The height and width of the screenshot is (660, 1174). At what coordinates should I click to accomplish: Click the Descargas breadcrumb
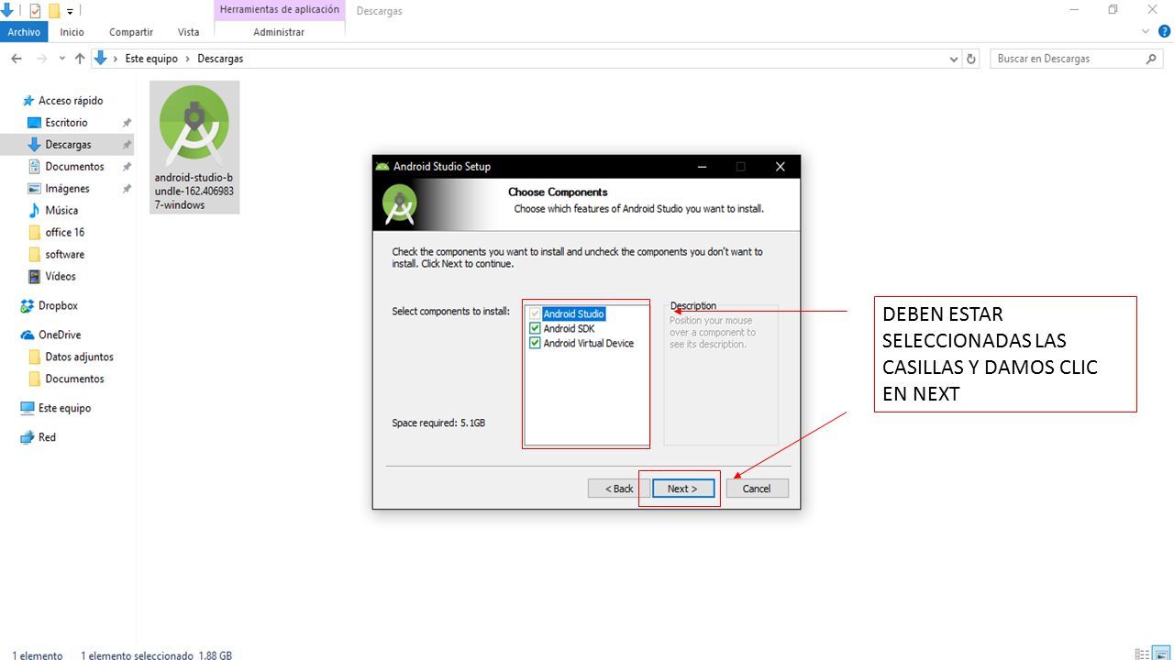220,59
